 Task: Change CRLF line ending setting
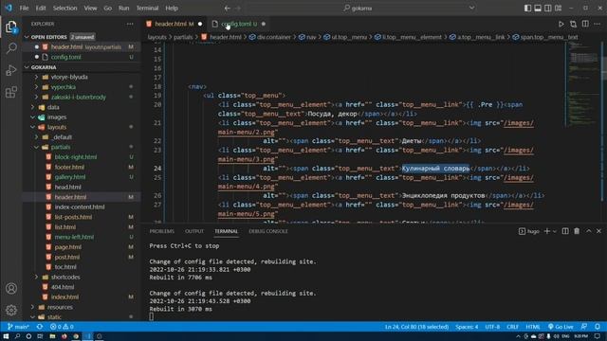pos(512,327)
